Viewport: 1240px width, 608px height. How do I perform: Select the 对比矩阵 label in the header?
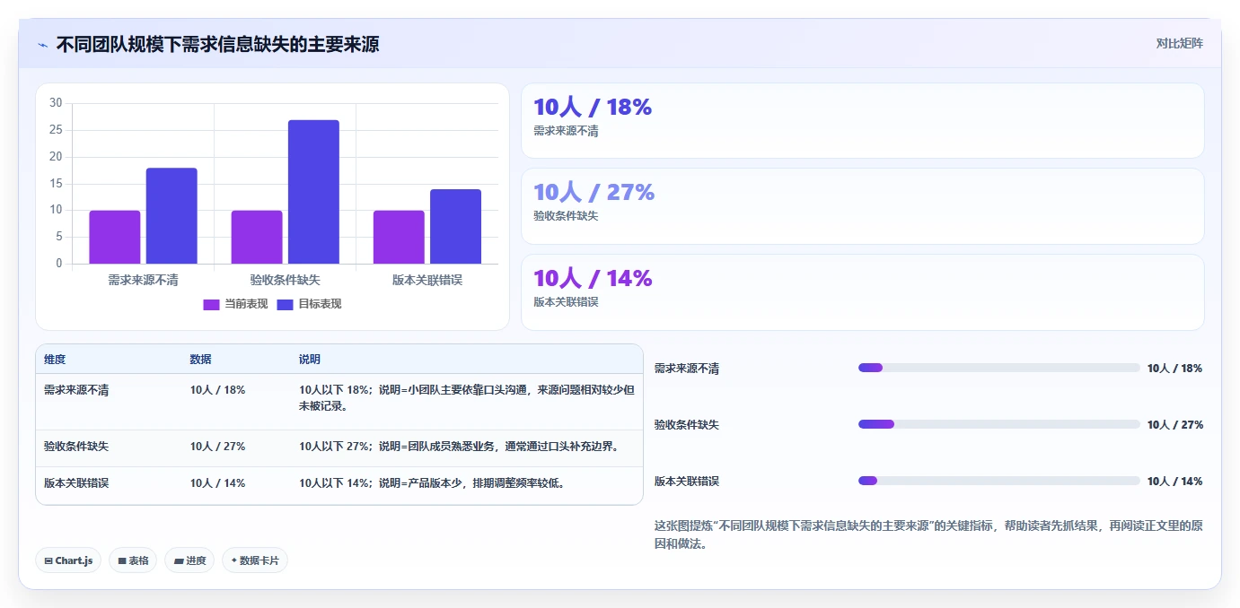point(1179,43)
